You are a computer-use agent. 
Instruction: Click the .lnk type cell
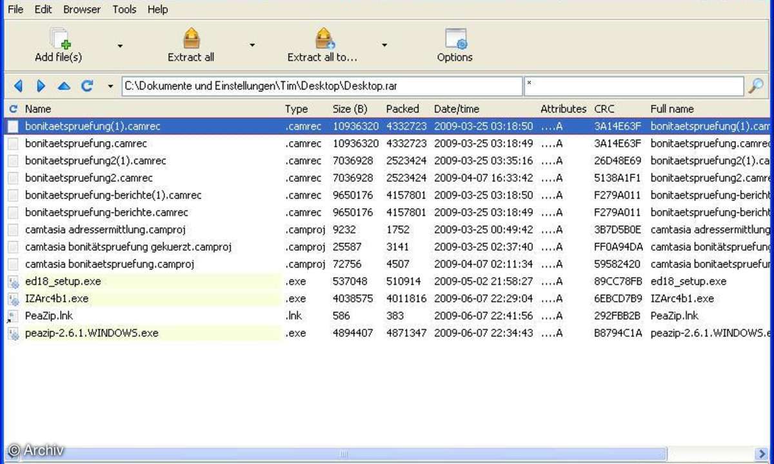[293, 316]
